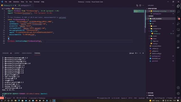Click Spaces: 4 indentation setting
The width and height of the screenshot is (181, 102).
(124, 98)
